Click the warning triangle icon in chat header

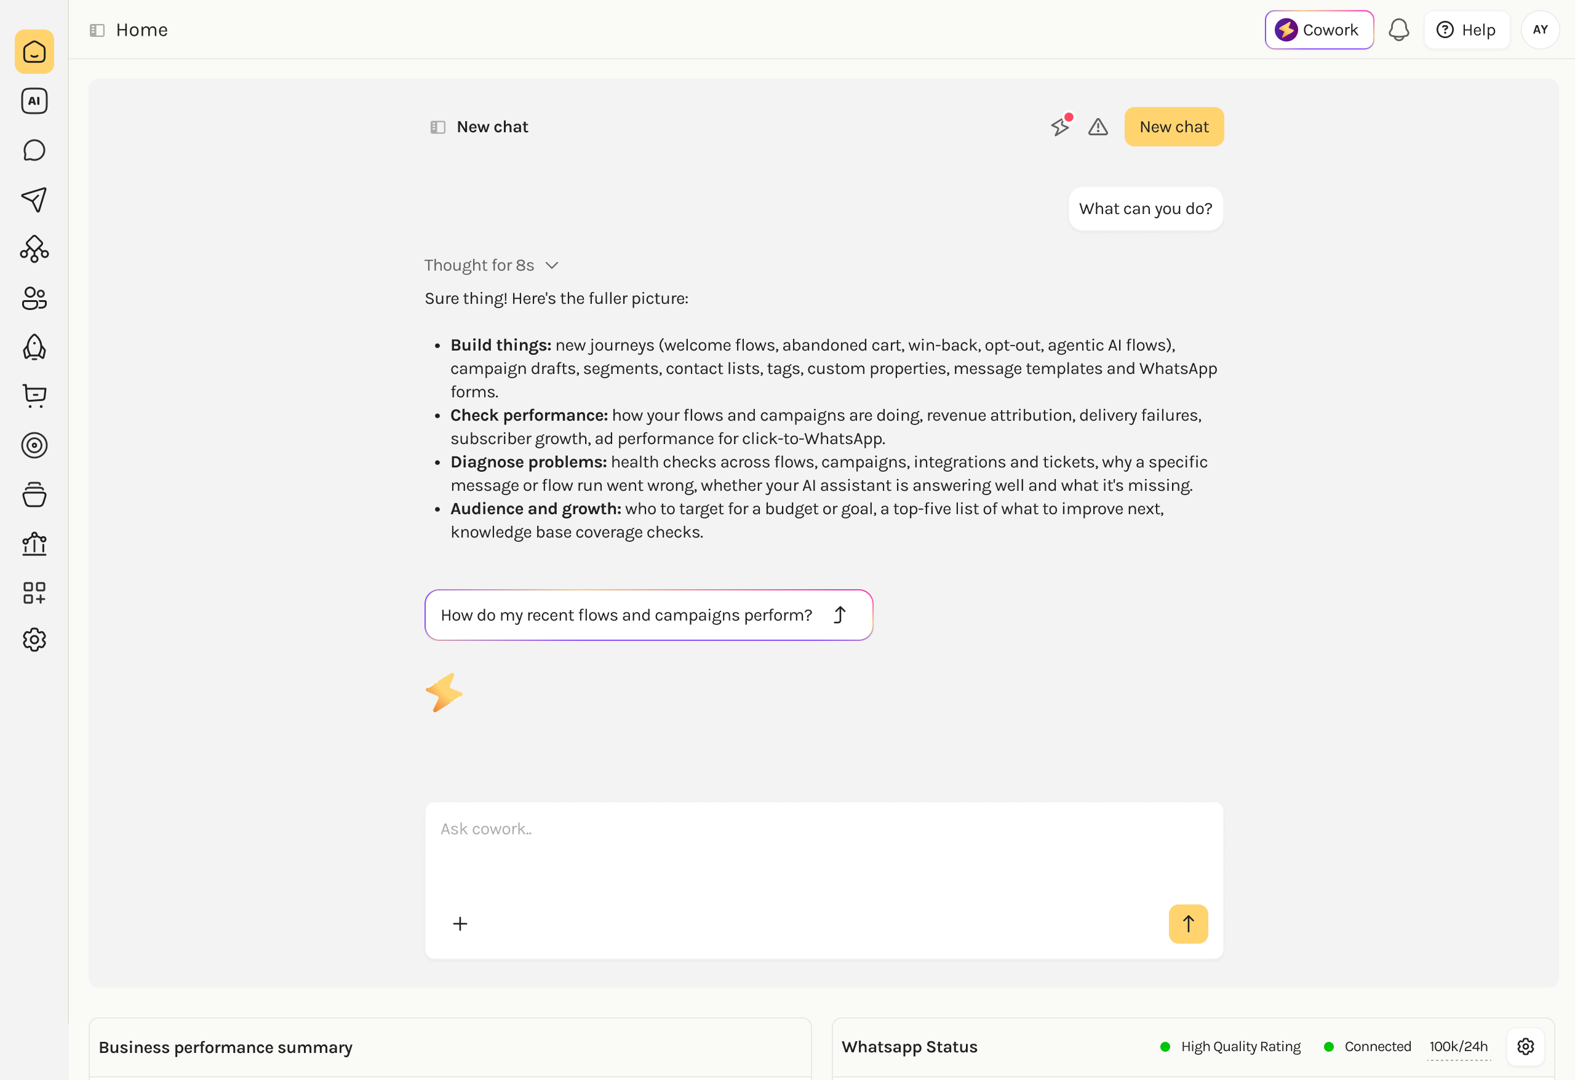(x=1098, y=127)
